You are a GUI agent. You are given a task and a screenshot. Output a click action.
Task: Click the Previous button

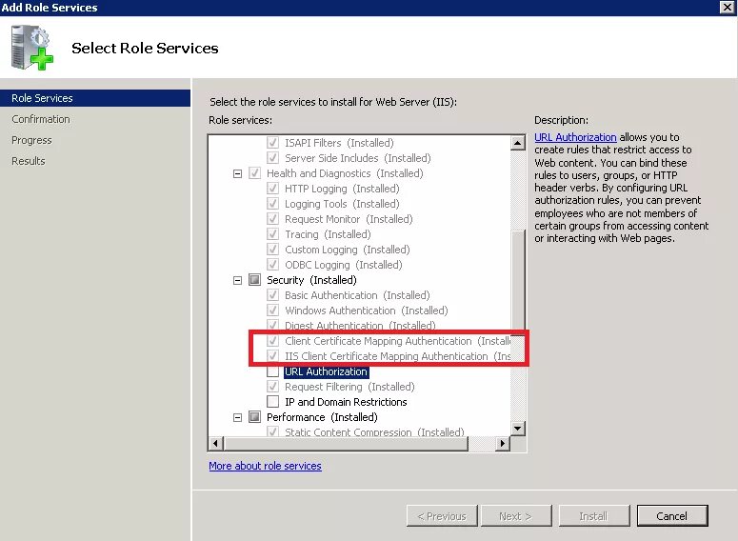coord(442,516)
